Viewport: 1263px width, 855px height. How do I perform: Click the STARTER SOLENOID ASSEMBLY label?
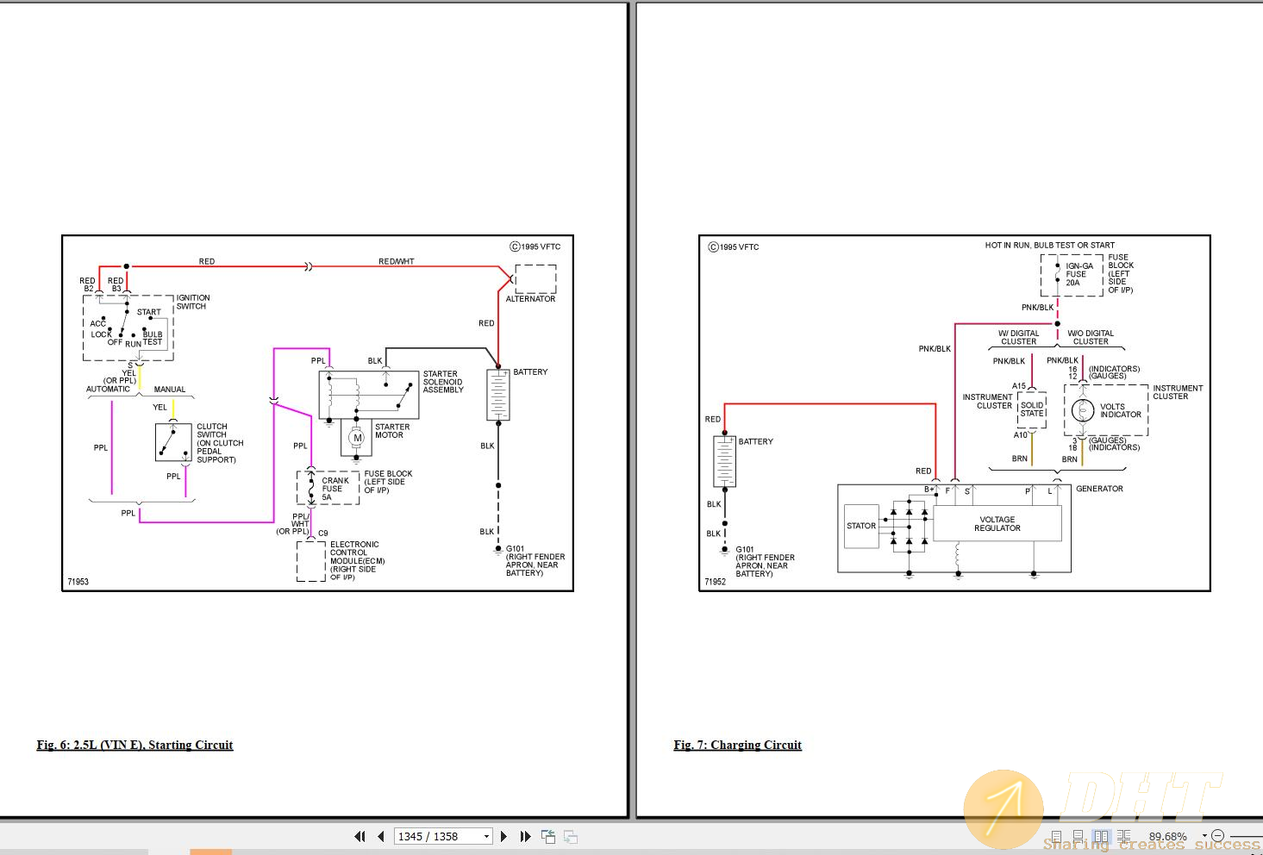[x=443, y=382]
